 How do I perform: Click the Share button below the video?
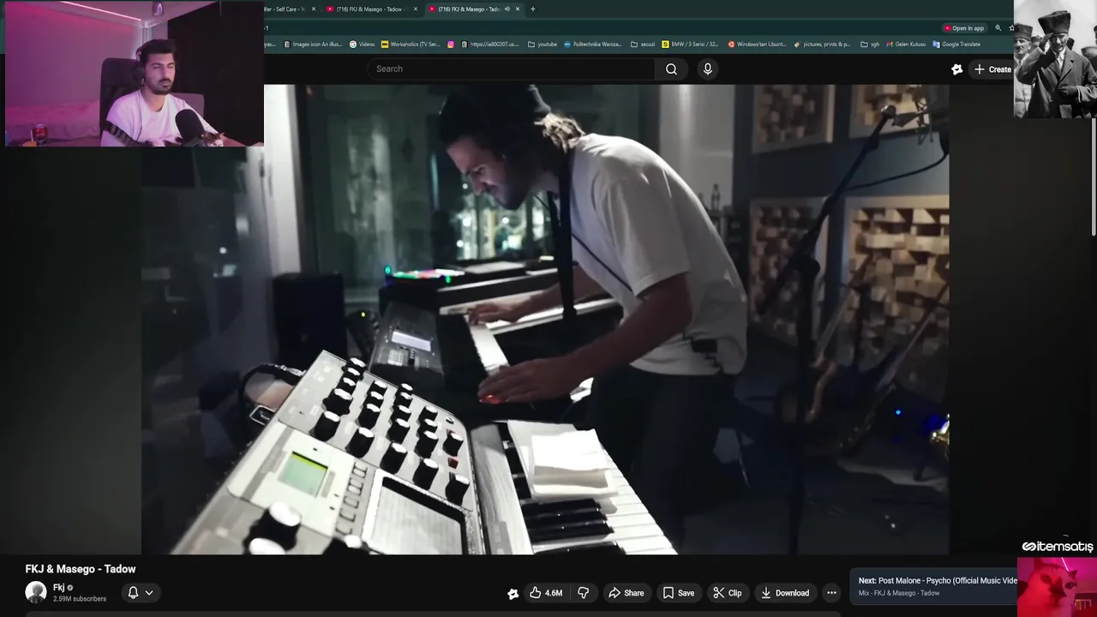[x=626, y=593]
